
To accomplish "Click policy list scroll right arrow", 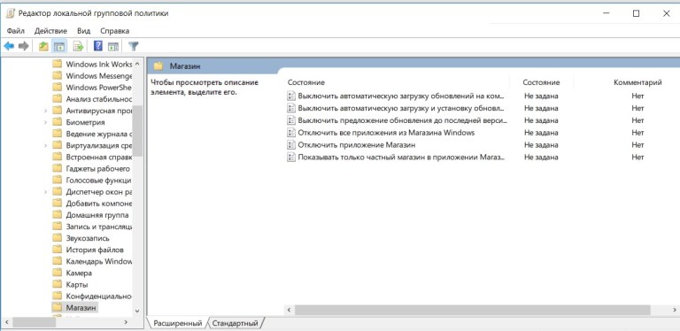I will (676, 310).
